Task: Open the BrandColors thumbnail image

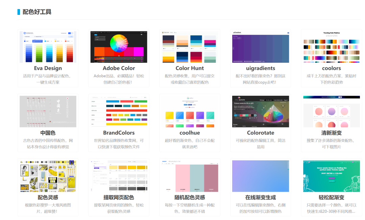Action: [x=119, y=111]
